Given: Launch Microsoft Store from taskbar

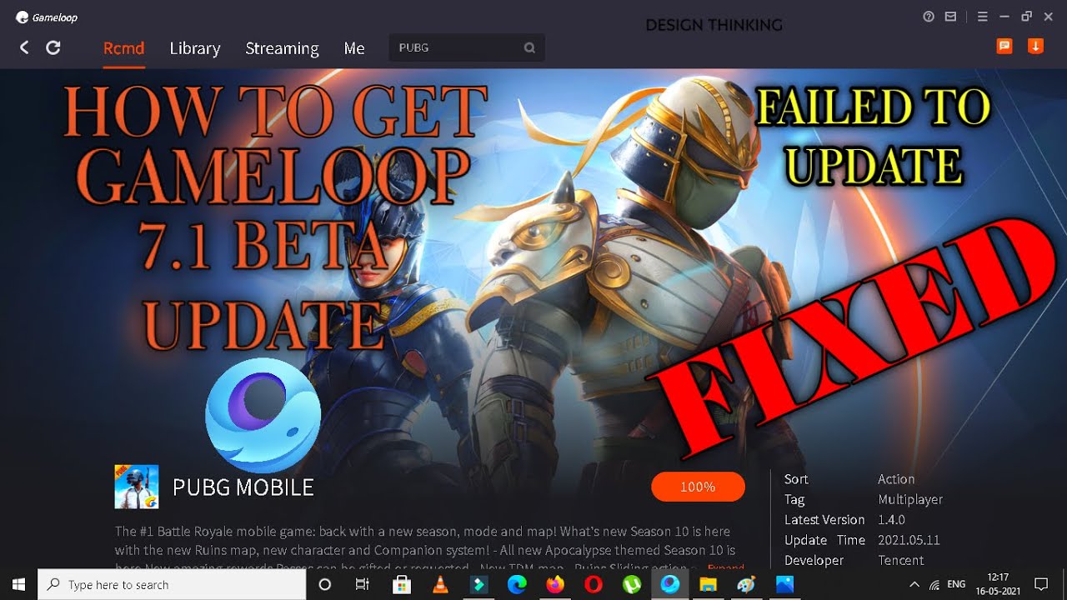Looking at the screenshot, I should [x=402, y=584].
